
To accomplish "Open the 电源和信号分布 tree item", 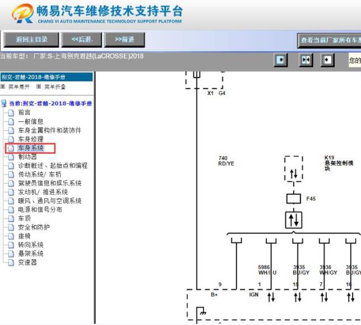I will pyautogui.click(x=40, y=209).
